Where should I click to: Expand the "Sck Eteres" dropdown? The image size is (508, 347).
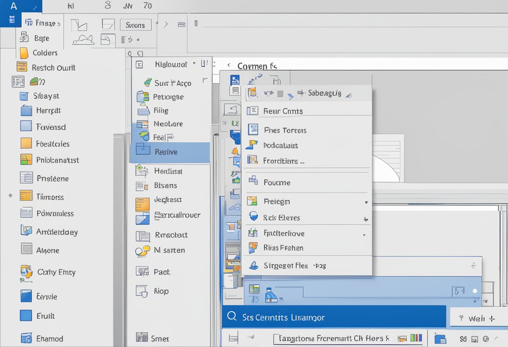[x=366, y=218]
